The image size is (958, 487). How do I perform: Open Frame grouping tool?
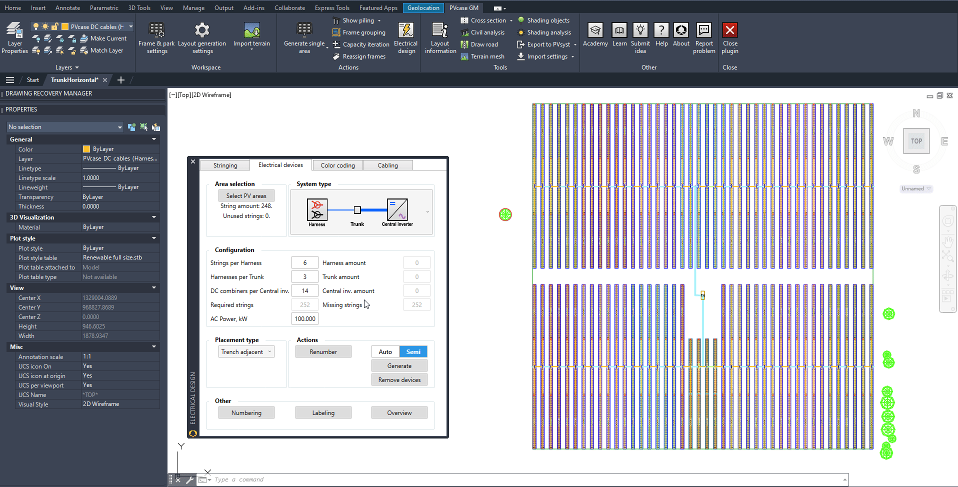click(x=359, y=32)
